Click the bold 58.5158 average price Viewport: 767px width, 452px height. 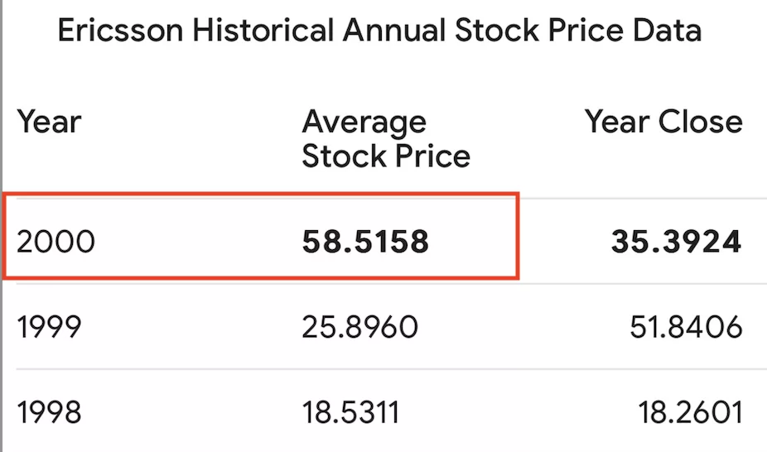365,242
